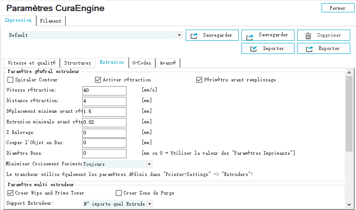Open the G-Codes tab

coord(142,63)
